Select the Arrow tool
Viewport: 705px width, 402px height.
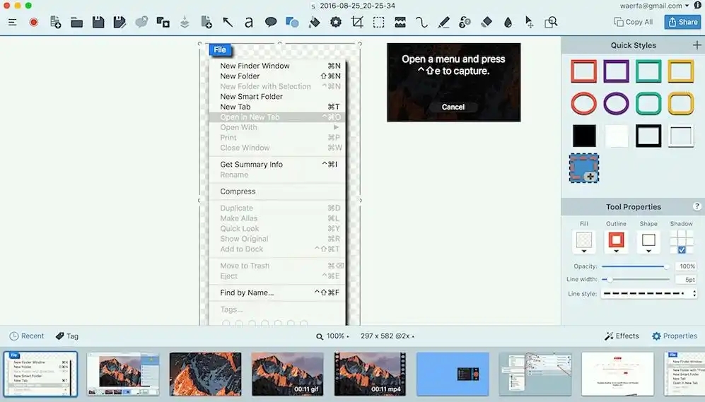(228, 22)
